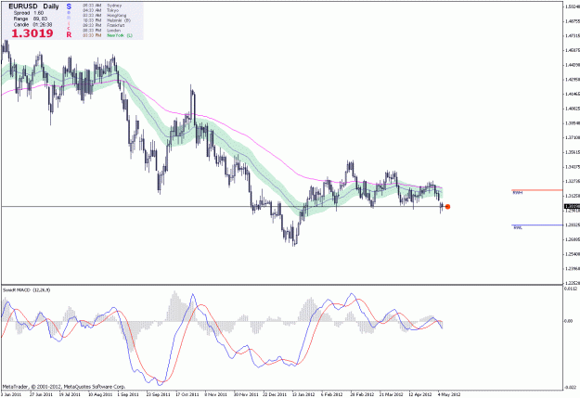Click the 6 Feb 2012 date label
This screenshot has width=580, height=398.
332,394
